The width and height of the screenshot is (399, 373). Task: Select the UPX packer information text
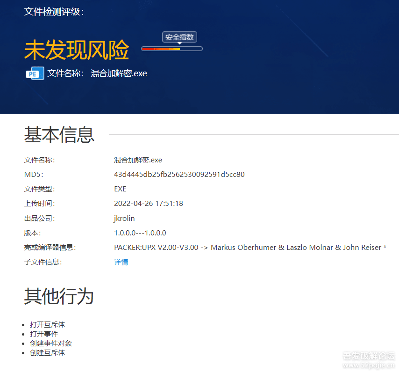pyautogui.click(x=250, y=247)
